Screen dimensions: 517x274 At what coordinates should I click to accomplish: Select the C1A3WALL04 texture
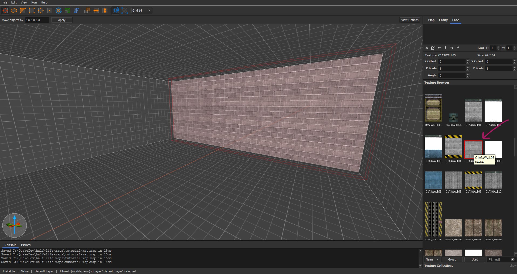(x=453, y=147)
